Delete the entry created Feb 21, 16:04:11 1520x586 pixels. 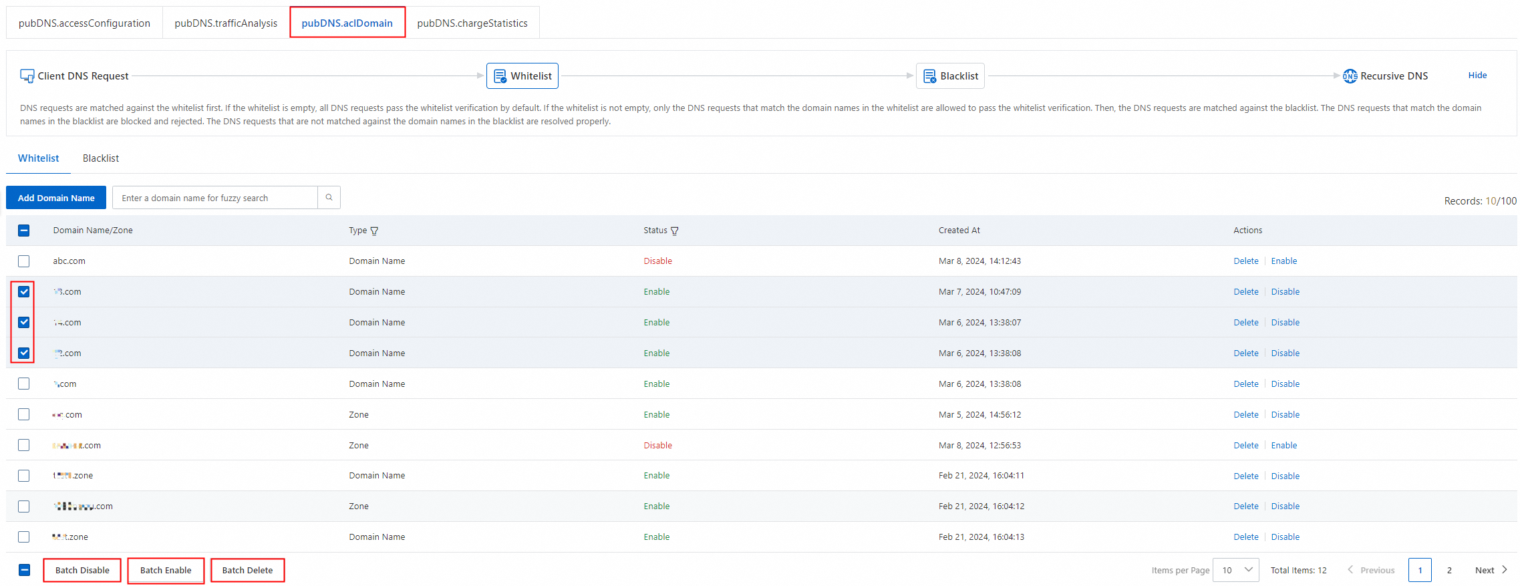click(x=1246, y=476)
